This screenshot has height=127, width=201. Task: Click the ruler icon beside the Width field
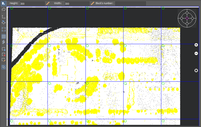click(x=93, y=3)
